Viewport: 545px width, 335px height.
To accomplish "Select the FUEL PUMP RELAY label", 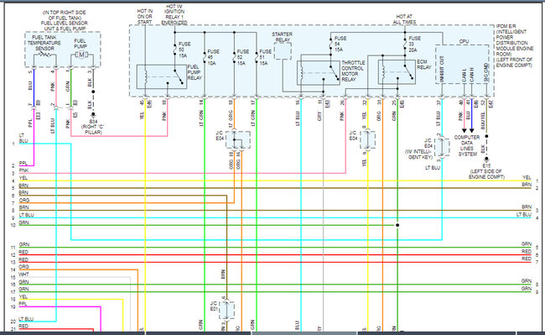I will point(194,72).
